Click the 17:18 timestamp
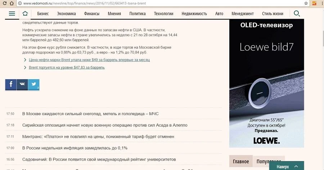The height and width of the screenshot is (170, 324). [10, 125]
